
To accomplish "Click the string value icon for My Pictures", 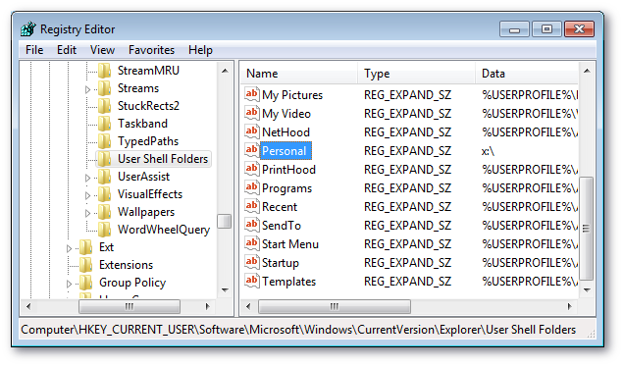I will coord(252,94).
